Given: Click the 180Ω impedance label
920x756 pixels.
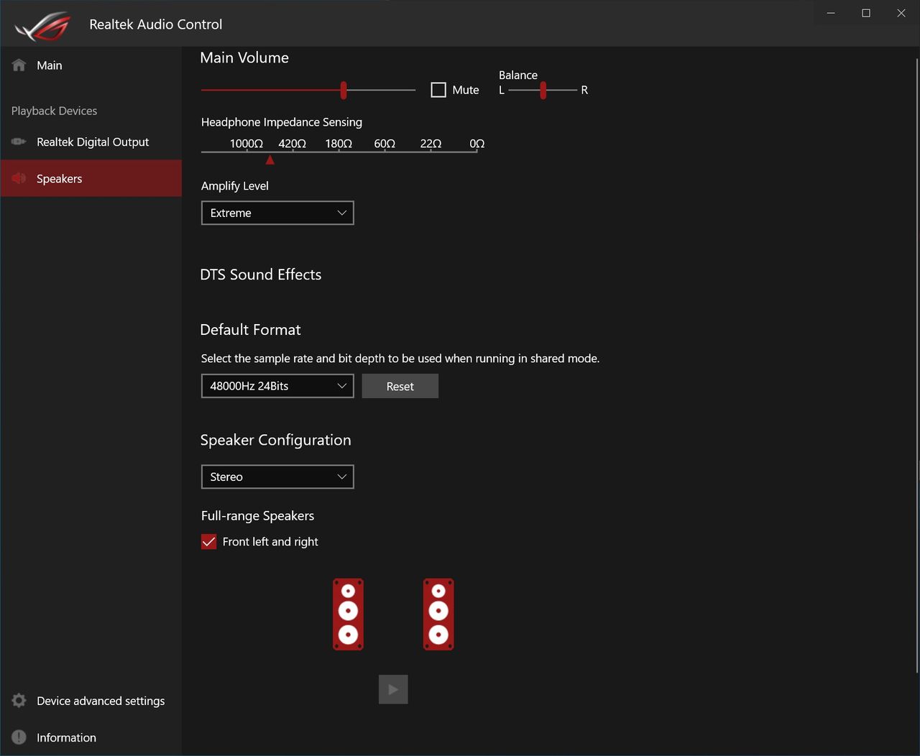Looking at the screenshot, I should [339, 144].
